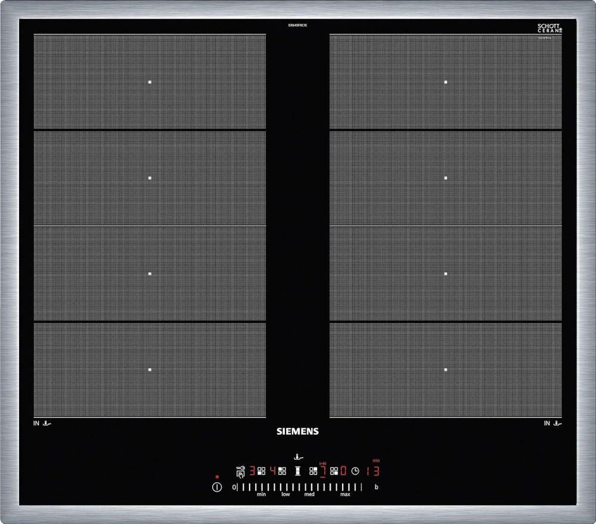This screenshot has height=524, width=596.
Task: Select the rear-left zone selector icon
Action: 282,471
